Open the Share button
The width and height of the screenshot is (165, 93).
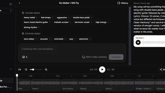[162, 69]
